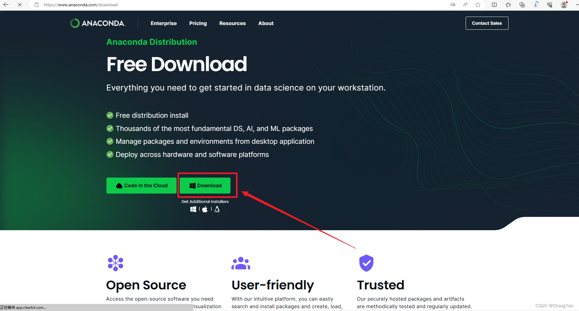Open the browser essentials heart icon
Screen dimensions: 579x311
pos(550,5)
